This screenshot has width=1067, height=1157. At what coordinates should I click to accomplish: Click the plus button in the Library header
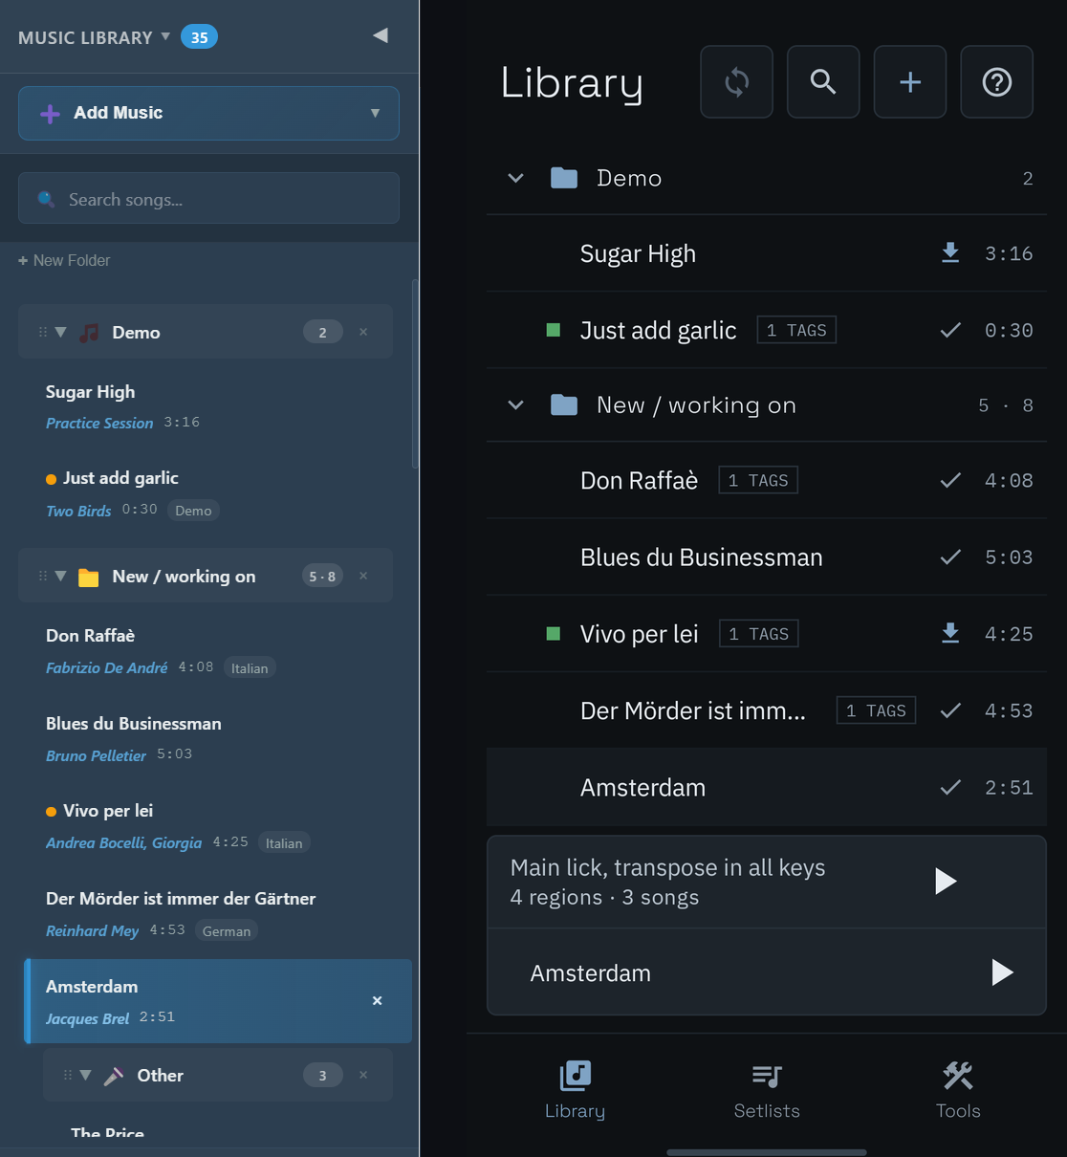pyautogui.click(x=910, y=82)
